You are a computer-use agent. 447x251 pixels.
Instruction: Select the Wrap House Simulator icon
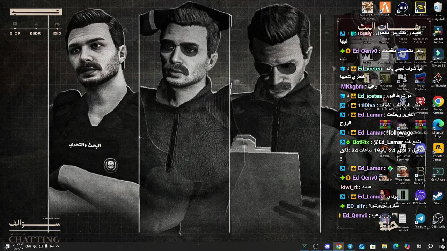[403, 176]
